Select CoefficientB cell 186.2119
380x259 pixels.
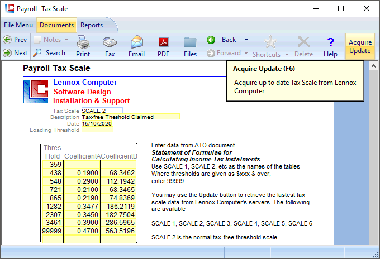pos(118,206)
